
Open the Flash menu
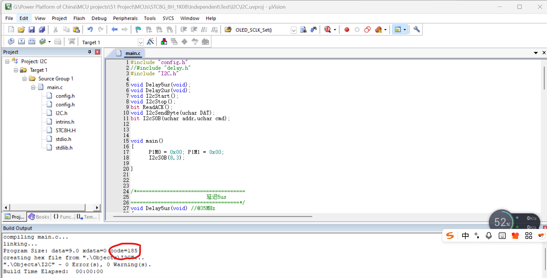click(79, 18)
